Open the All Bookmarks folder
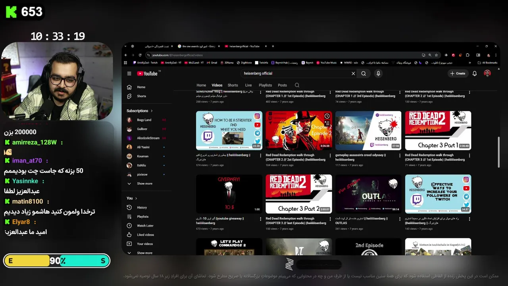The height and width of the screenshot is (286, 508). (x=487, y=63)
